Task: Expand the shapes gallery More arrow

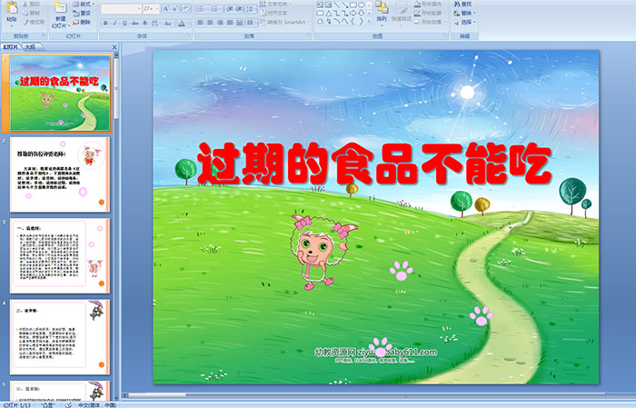Action: [x=369, y=21]
